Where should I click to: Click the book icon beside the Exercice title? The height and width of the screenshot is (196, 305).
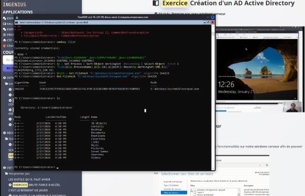pos(156,4)
